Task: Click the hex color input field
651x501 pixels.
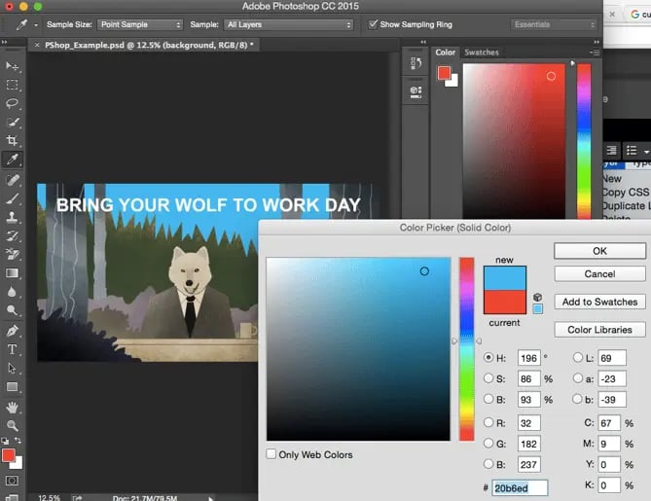Action: point(521,488)
